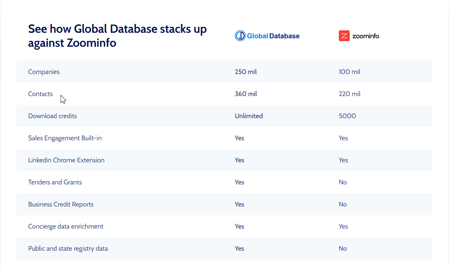This screenshot has width=449, height=268.
Task: Select the '360 mil' contacts value
Action: tap(246, 94)
